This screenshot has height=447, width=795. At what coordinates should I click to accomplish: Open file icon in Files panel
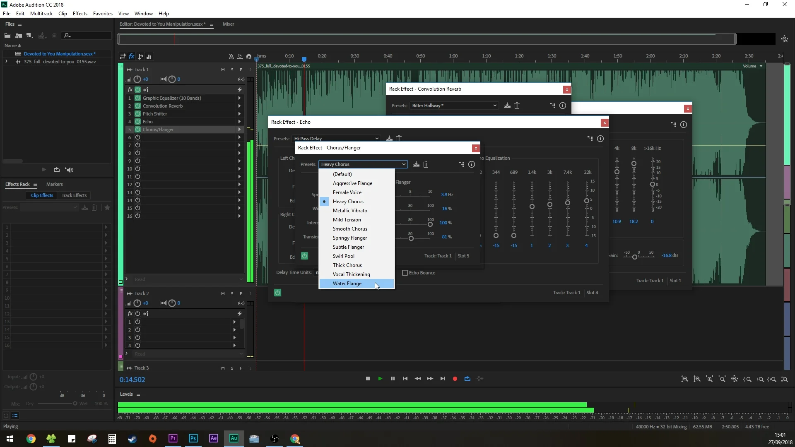pyautogui.click(x=7, y=36)
